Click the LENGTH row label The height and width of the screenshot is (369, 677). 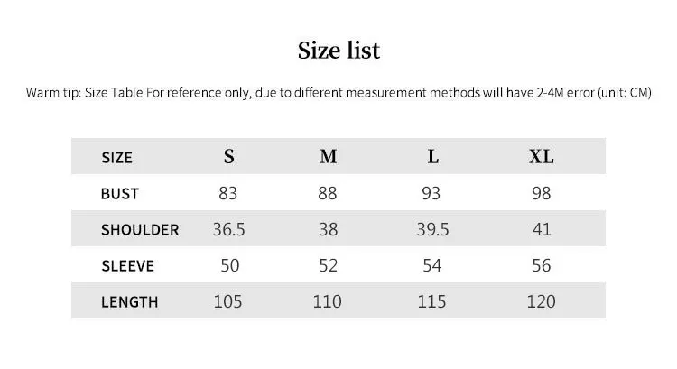pos(129,302)
